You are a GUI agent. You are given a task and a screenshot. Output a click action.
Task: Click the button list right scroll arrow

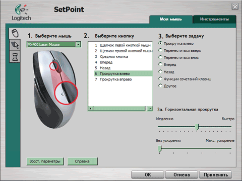pyautogui.click(x=150, y=109)
